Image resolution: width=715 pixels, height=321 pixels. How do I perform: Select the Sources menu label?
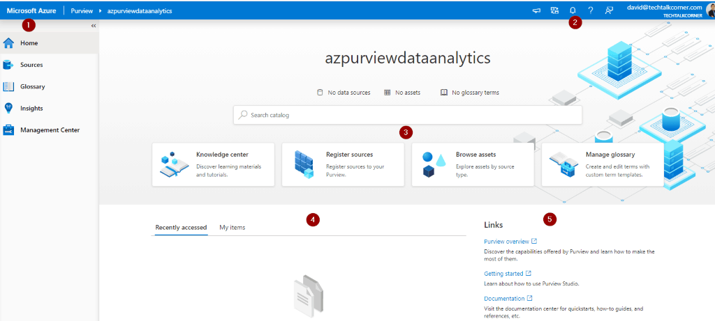[31, 65]
